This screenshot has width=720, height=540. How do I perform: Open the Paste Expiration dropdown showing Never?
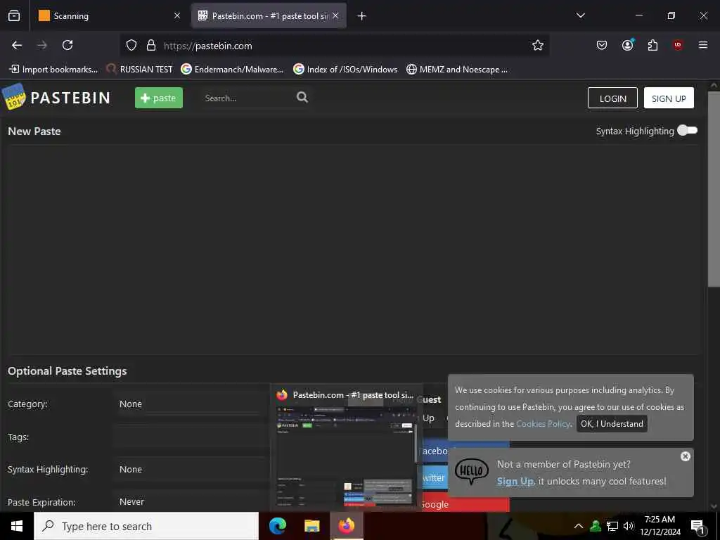point(193,502)
